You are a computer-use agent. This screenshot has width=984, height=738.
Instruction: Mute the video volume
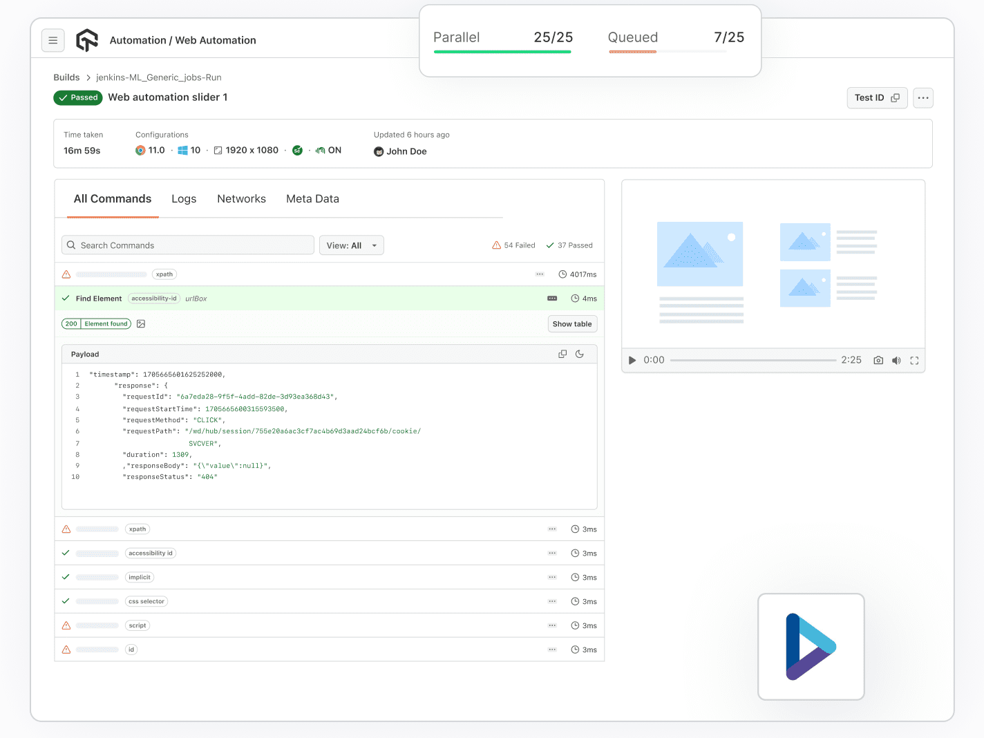pos(896,360)
